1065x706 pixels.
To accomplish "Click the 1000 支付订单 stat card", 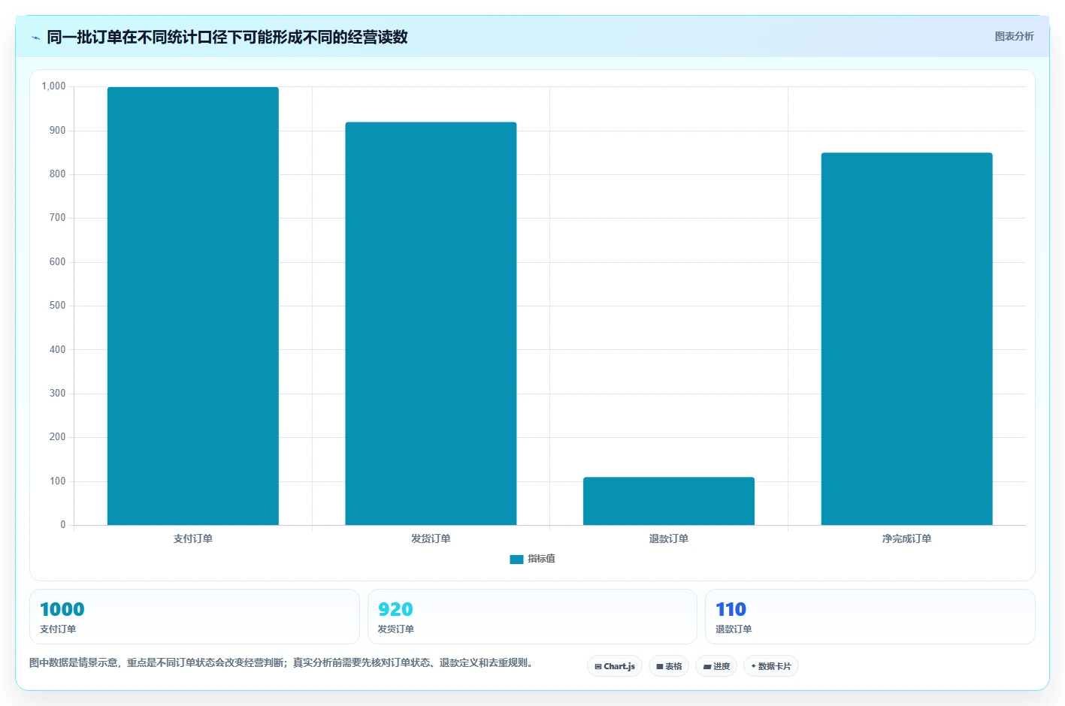I will tap(195, 617).
